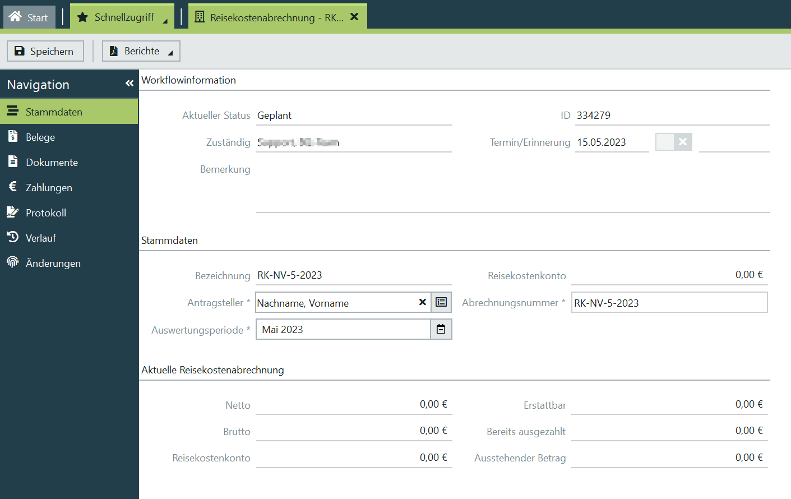Screen dimensions: 791x499
Task: Open the Antragsteller selection list
Action: (441, 302)
